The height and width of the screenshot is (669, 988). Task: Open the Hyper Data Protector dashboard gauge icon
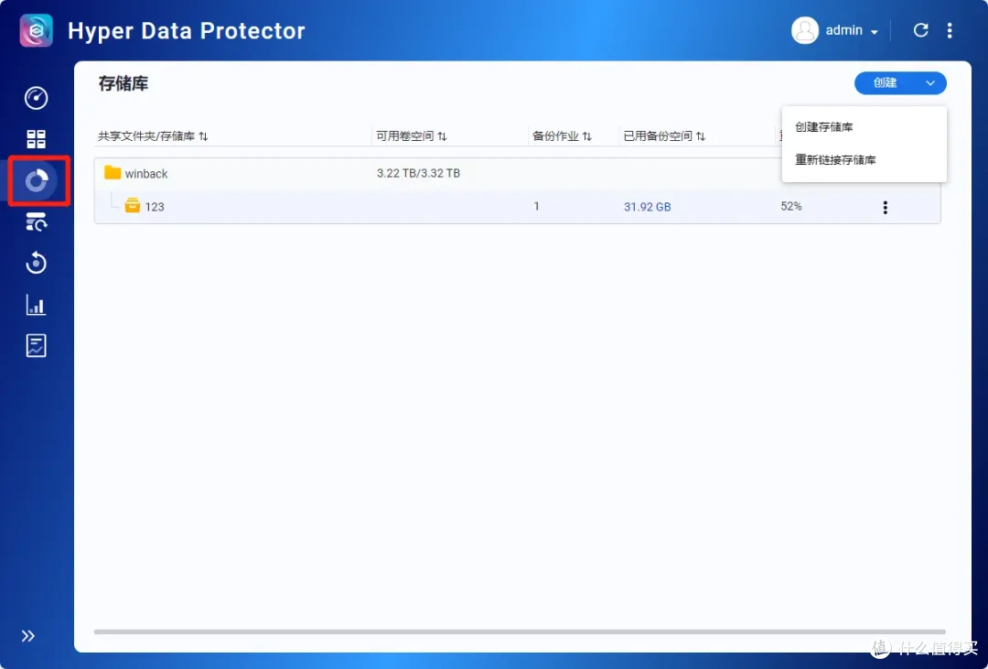[x=36, y=98]
